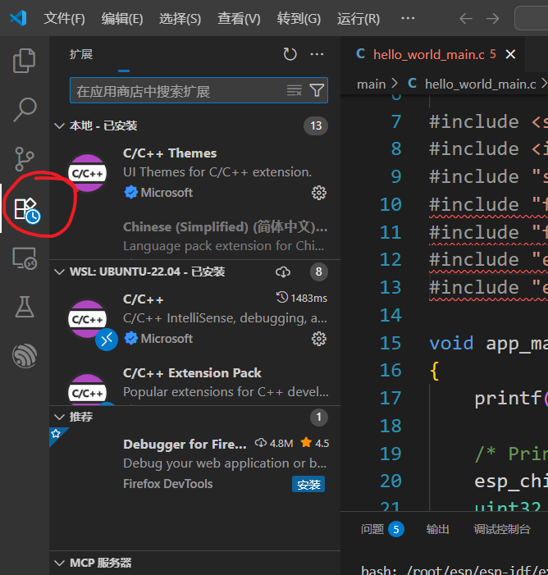Switch to the 输出 panel tab
The width and height of the screenshot is (548, 575).
pyautogui.click(x=437, y=529)
